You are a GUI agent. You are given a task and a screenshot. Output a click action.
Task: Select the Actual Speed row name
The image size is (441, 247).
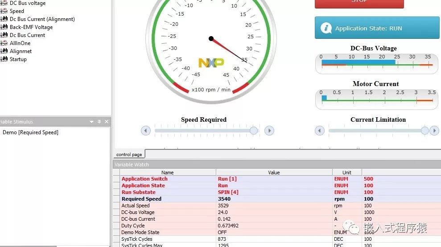135,206
